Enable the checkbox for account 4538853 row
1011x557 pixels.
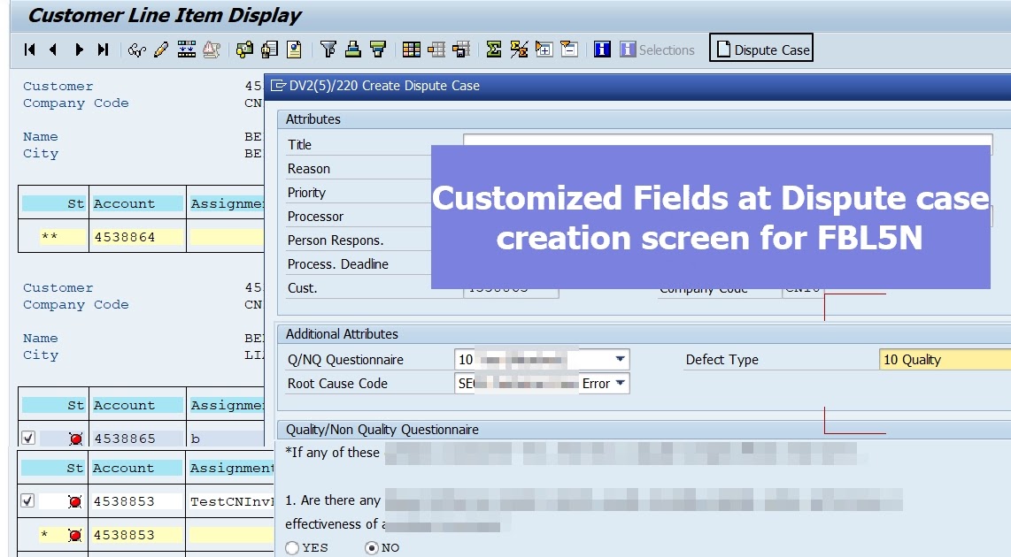(27, 501)
